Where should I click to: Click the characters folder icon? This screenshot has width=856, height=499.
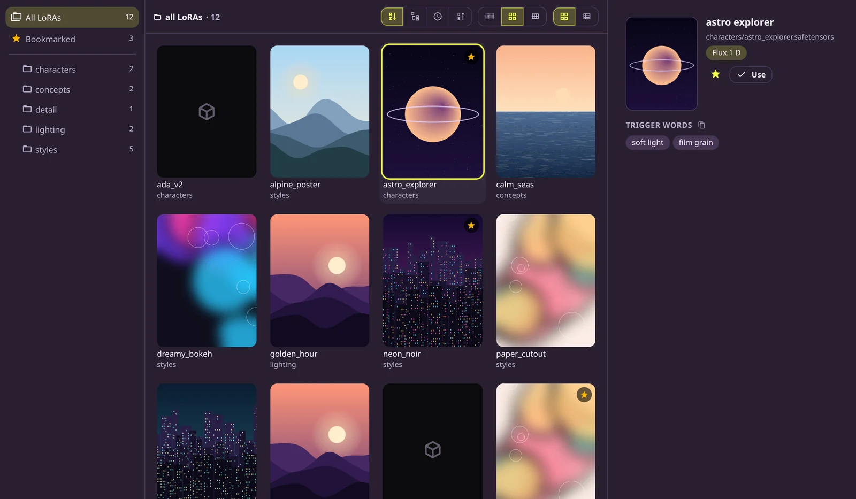click(27, 69)
